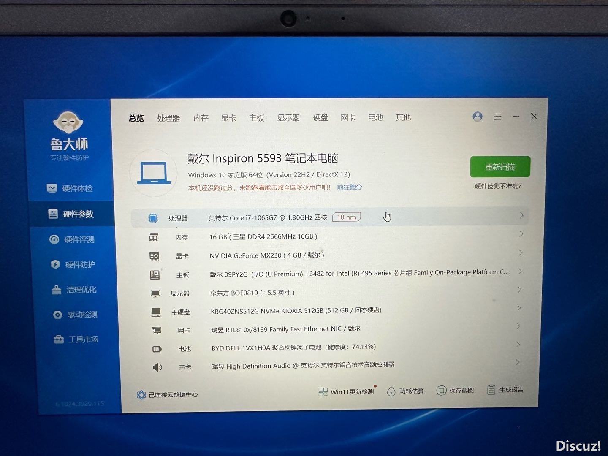The height and width of the screenshot is (456, 608).
Task: Click the 电池 battery icon
Action: pyautogui.click(x=157, y=349)
